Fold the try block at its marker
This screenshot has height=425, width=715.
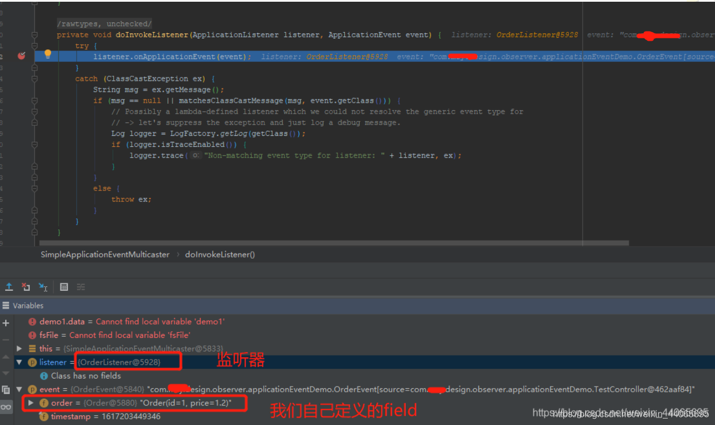click(34, 46)
